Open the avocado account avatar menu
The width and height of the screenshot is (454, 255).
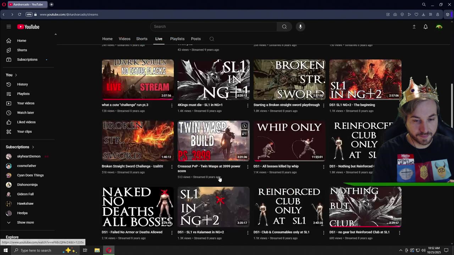pyautogui.click(x=439, y=27)
